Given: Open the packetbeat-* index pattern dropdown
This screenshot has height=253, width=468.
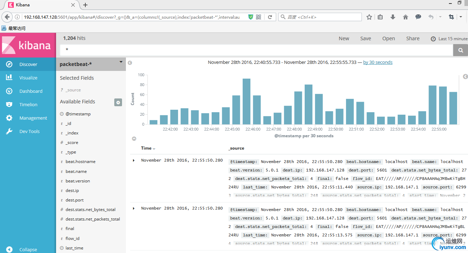Looking at the screenshot, I should [x=121, y=62].
